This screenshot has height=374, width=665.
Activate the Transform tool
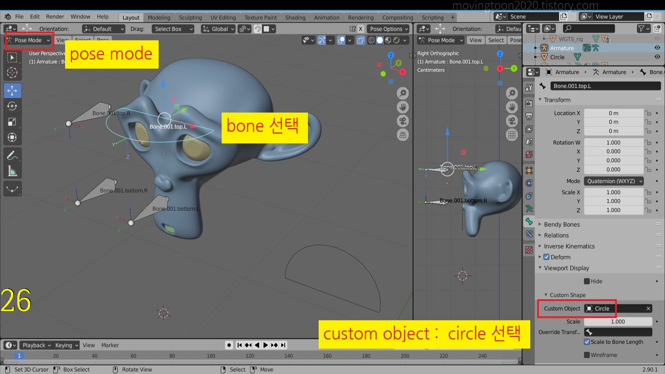coord(12,137)
